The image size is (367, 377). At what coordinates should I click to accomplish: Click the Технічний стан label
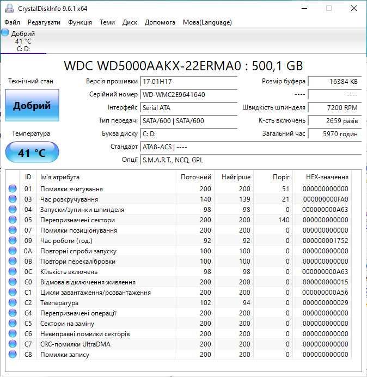click(30, 81)
